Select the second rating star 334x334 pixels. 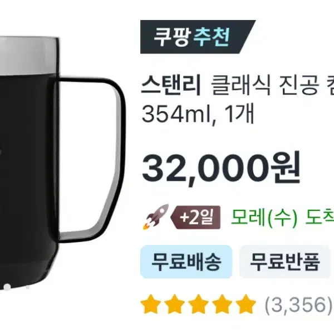(x=174, y=304)
